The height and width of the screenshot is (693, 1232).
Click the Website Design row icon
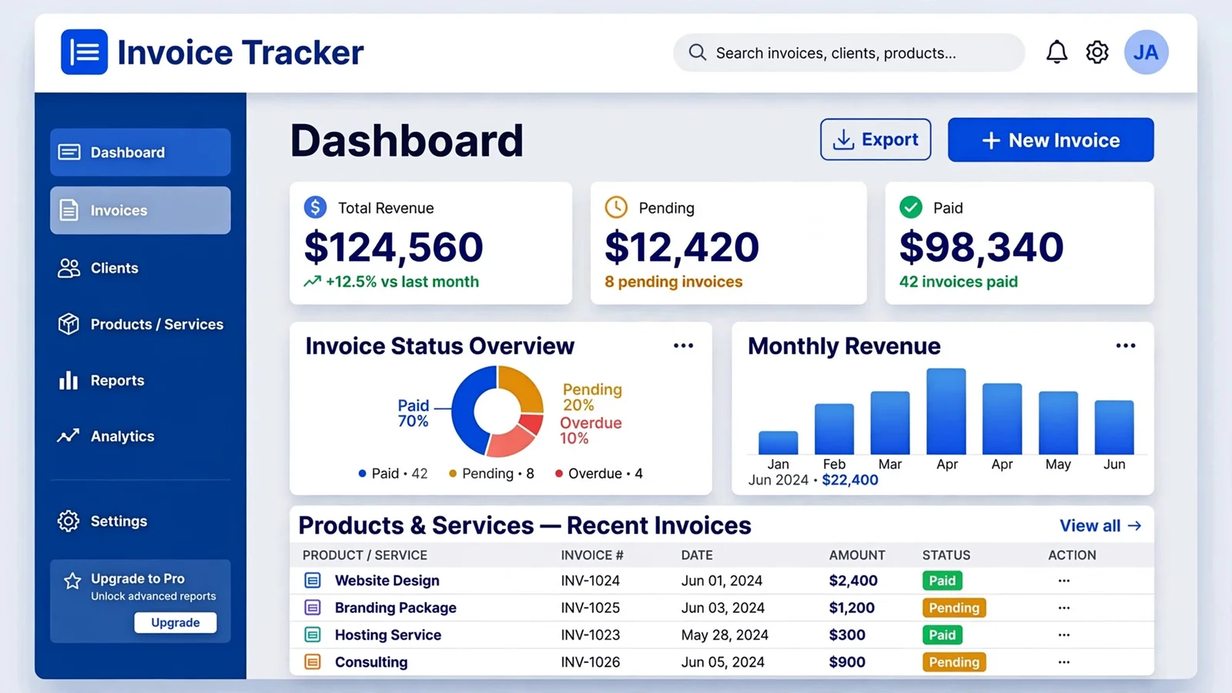coord(313,581)
